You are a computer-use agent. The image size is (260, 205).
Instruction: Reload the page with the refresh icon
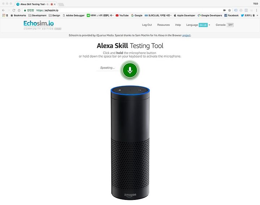coord(14,10)
